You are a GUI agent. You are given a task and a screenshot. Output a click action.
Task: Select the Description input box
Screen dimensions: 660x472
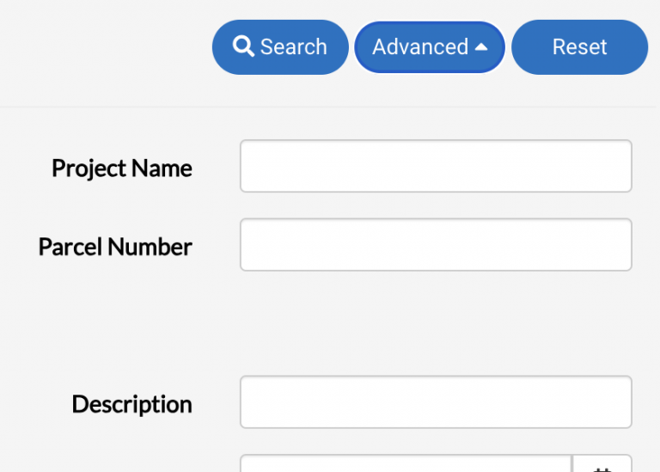pyautogui.click(x=436, y=402)
